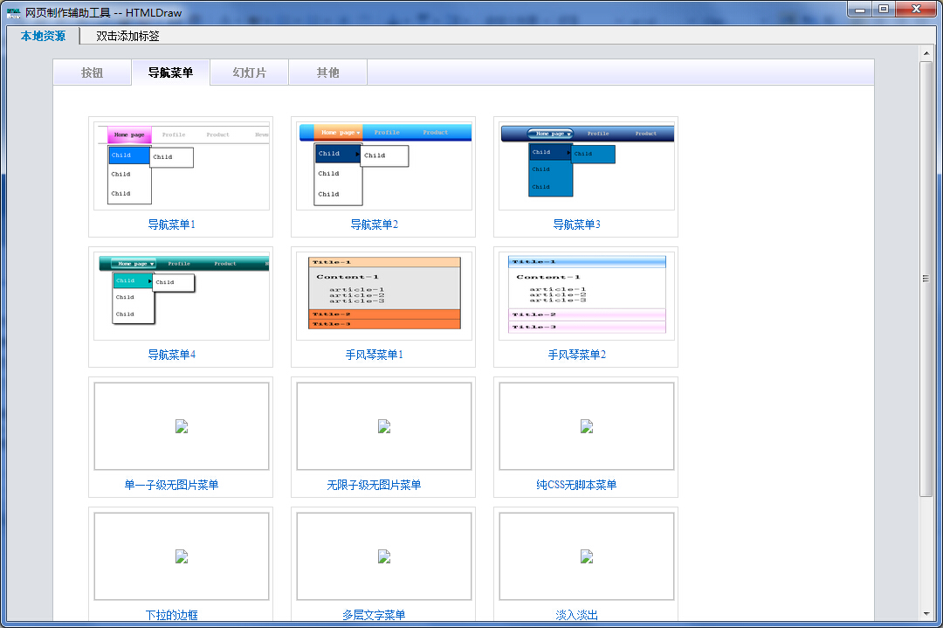Click the scrollbar down arrow
The width and height of the screenshot is (943, 628).
click(x=926, y=613)
